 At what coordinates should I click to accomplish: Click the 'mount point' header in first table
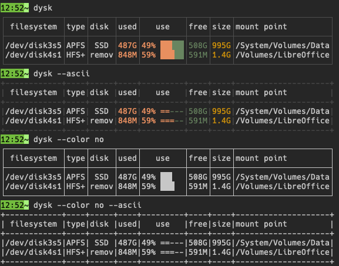261,26
